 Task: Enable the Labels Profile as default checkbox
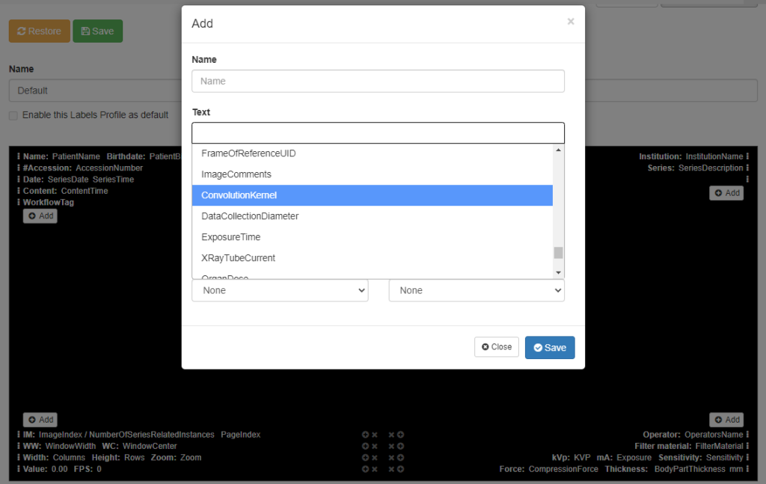coord(13,115)
